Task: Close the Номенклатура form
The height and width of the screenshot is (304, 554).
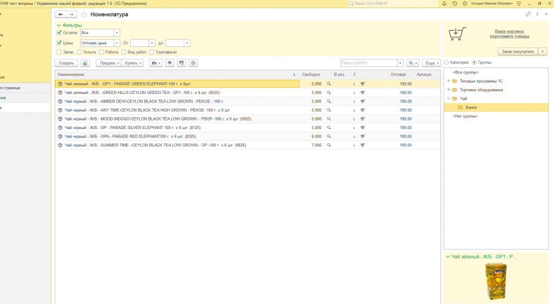Action: (546, 14)
